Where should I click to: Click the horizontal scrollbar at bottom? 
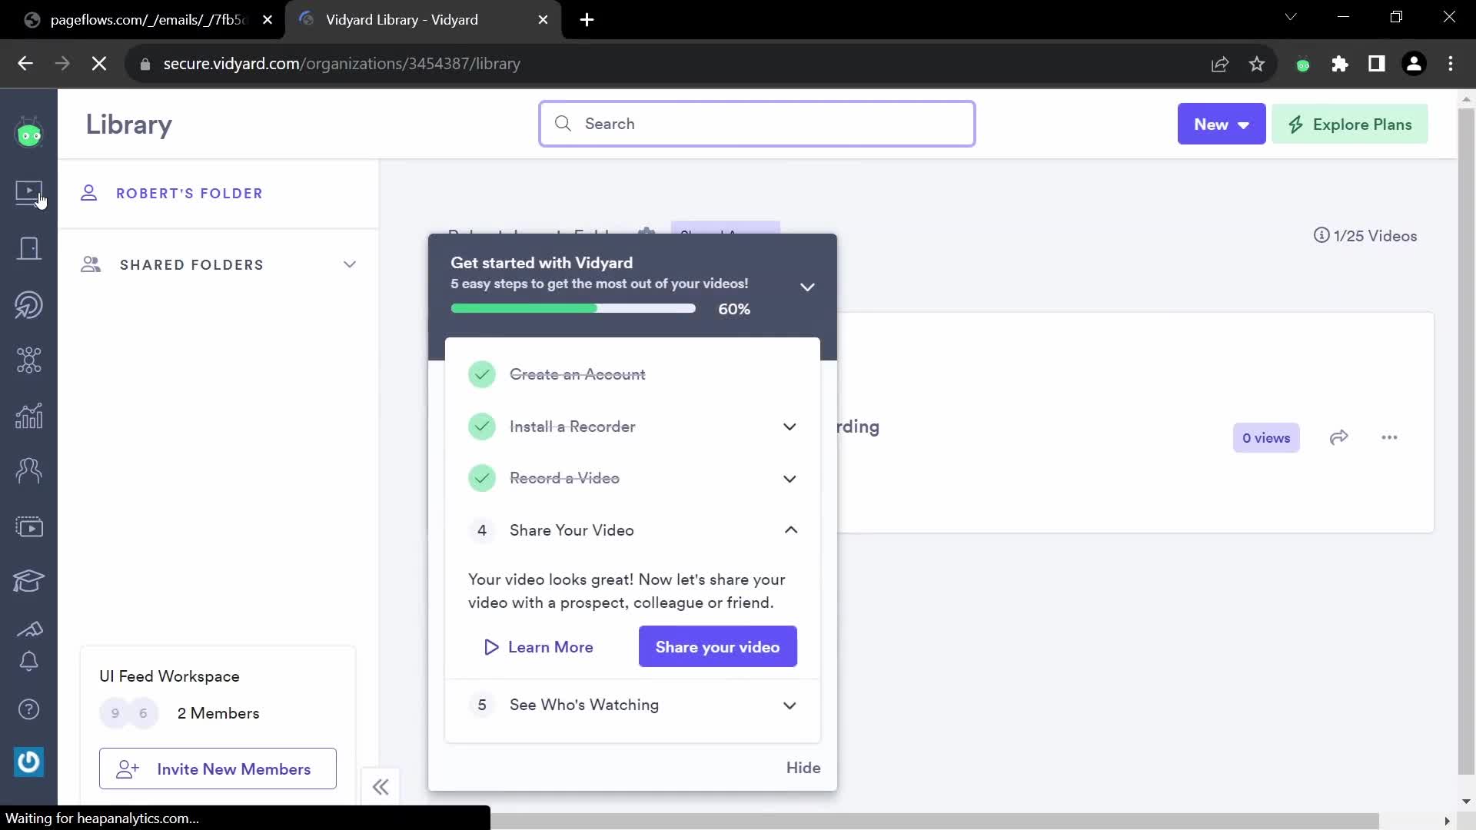point(934,821)
